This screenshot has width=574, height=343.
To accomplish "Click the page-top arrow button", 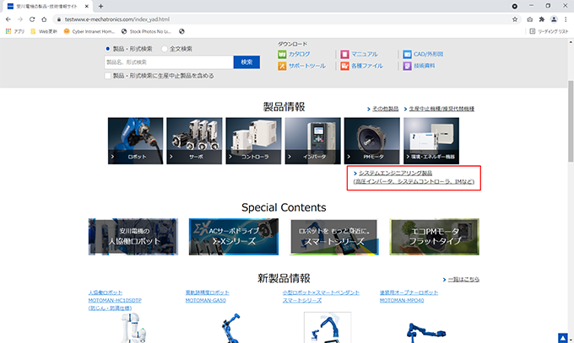I will coord(563,338).
